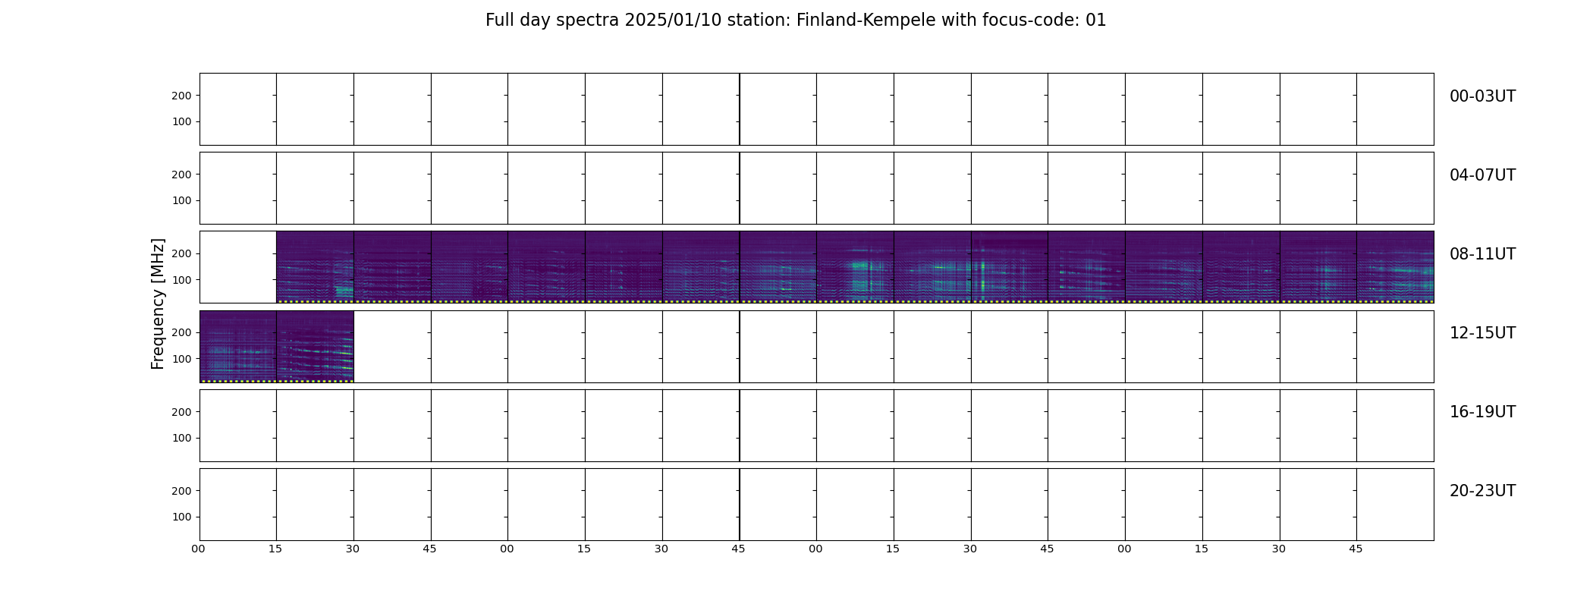Screen dimensions: 1593x607
Task: Click the plot title mentioning Finland-Kempele
Action: (x=796, y=20)
